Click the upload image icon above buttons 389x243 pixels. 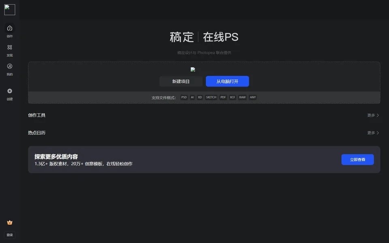tap(193, 70)
